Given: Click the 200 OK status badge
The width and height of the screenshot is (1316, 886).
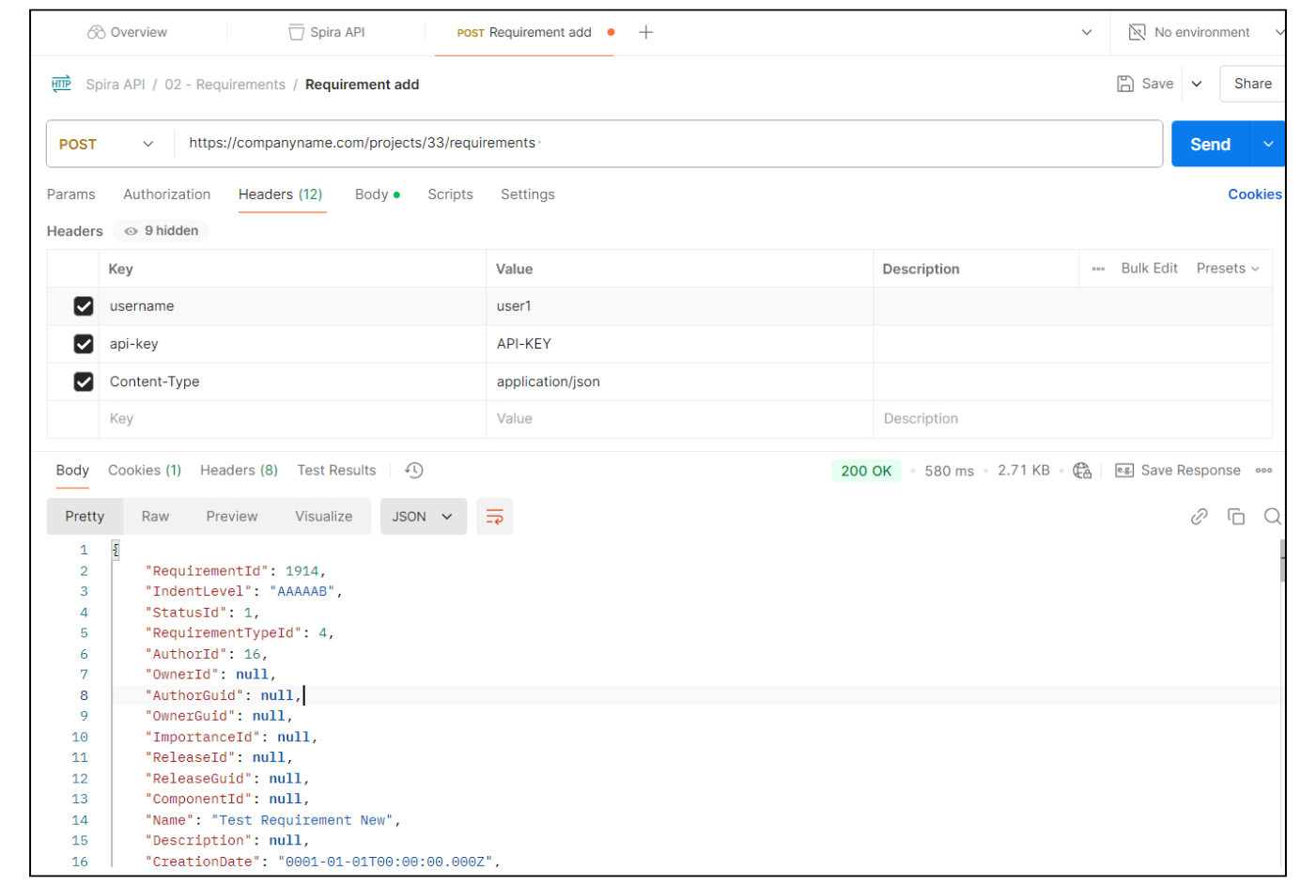Looking at the screenshot, I should (866, 471).
